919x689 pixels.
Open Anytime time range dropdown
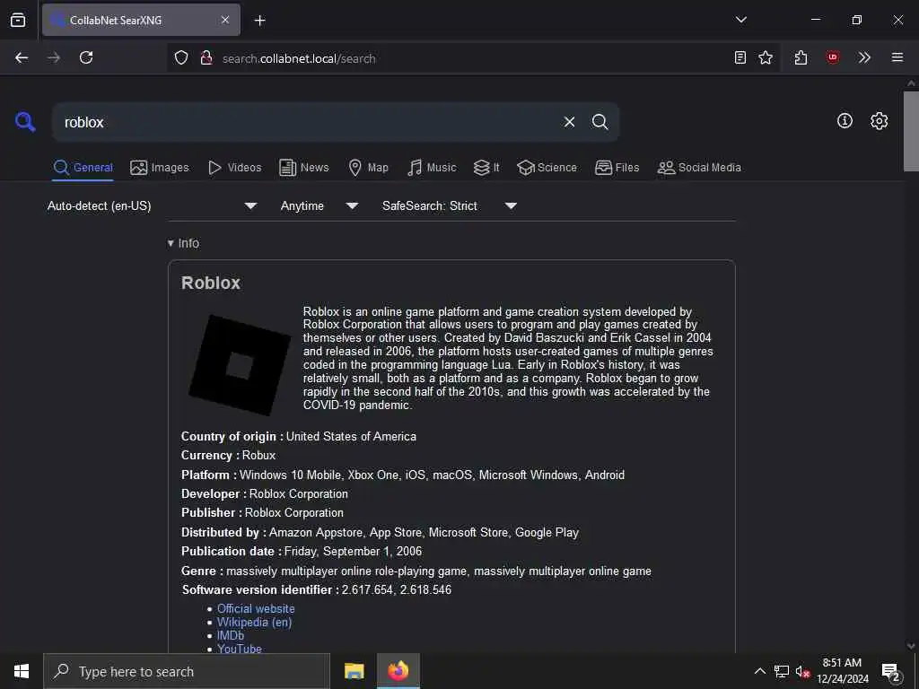click(x=319, y=205)
